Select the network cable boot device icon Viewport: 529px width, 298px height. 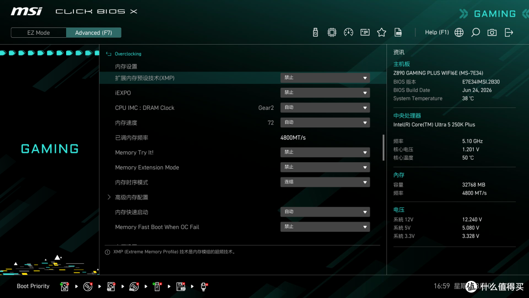[204, 287]
